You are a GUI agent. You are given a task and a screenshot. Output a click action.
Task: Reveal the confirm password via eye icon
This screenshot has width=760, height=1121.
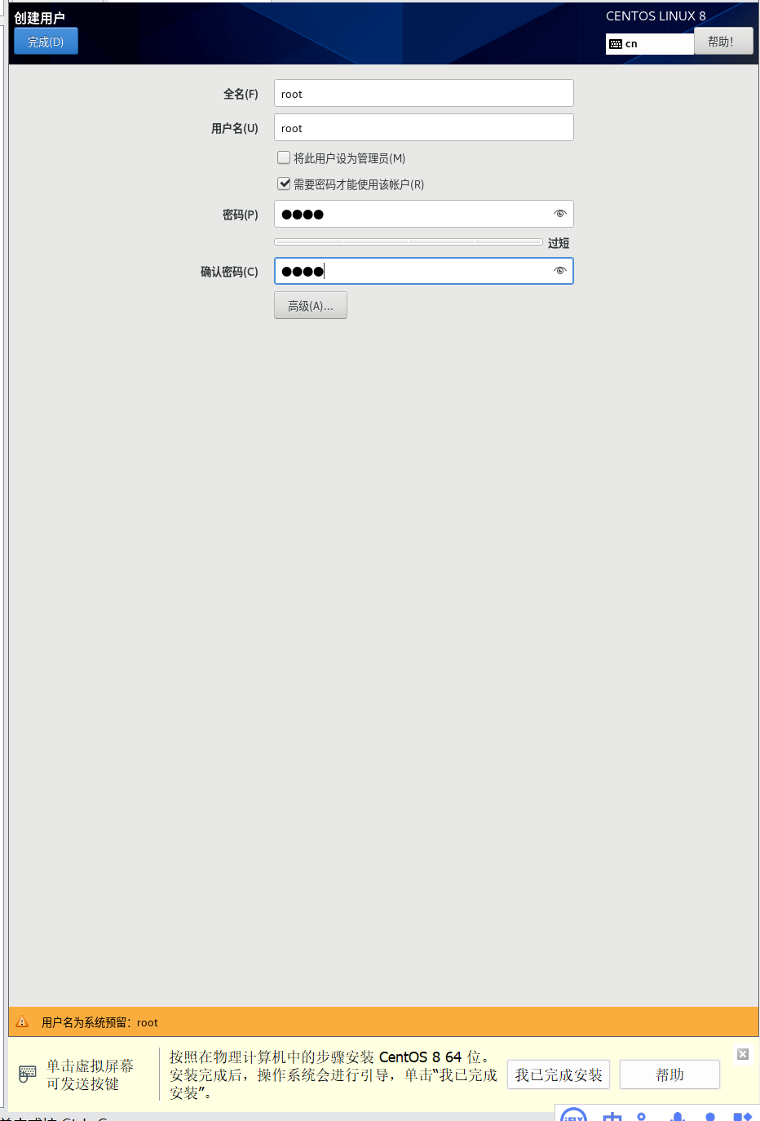point(559,271)
